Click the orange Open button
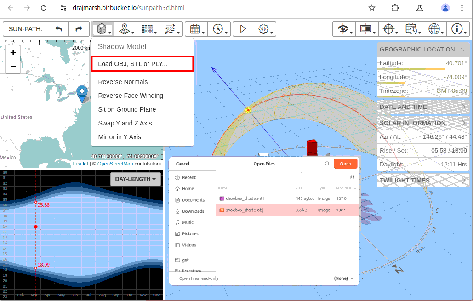This screenshot has width=473, height=301. coord(345,164)
